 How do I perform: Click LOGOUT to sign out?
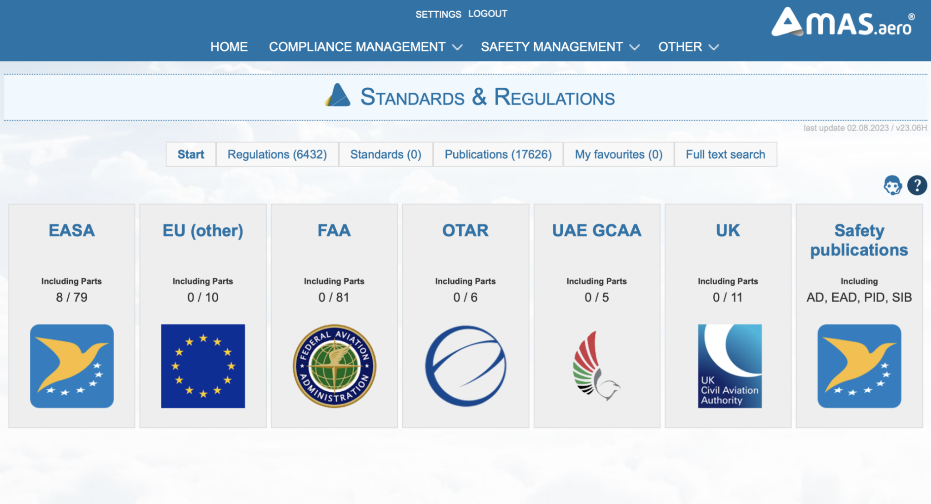[487, 14]
